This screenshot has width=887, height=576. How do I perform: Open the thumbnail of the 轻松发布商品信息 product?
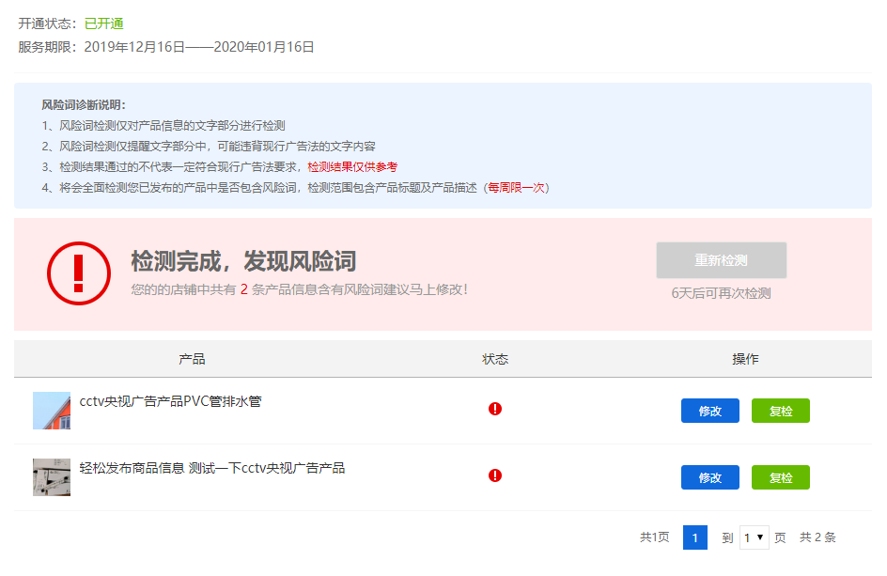coord(52,476)
